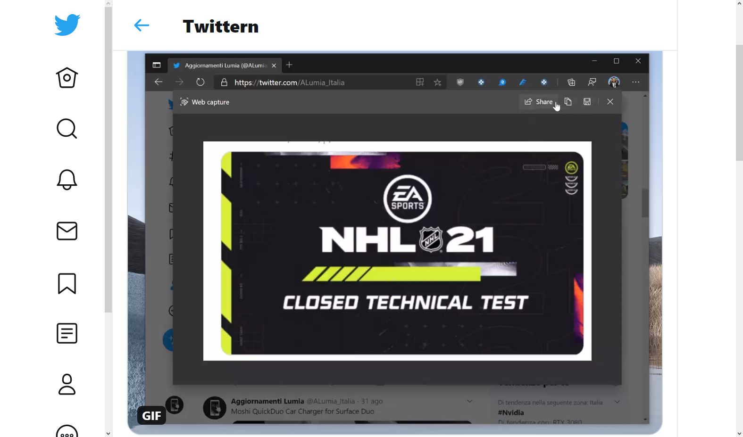Open Lists icon in sidebar
This screenshot has height=437, width=743.
67,333
